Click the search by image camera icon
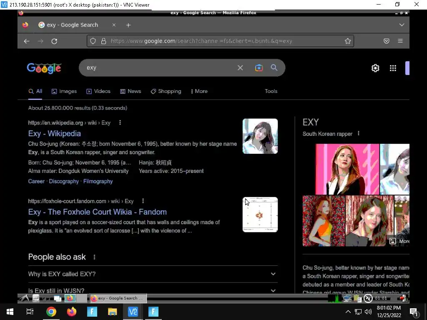427x320 pixels. [259, 68]
